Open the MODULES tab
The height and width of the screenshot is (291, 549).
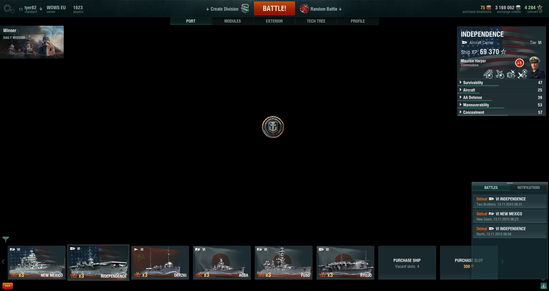[232, 21]
